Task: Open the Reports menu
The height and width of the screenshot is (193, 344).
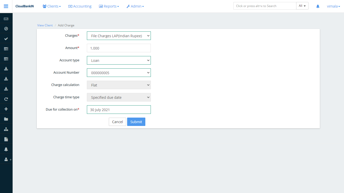Action: [x=109, y=6]
